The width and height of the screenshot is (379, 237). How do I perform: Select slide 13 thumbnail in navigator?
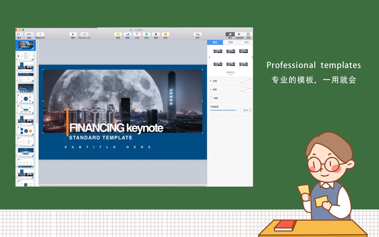(26, 174)
